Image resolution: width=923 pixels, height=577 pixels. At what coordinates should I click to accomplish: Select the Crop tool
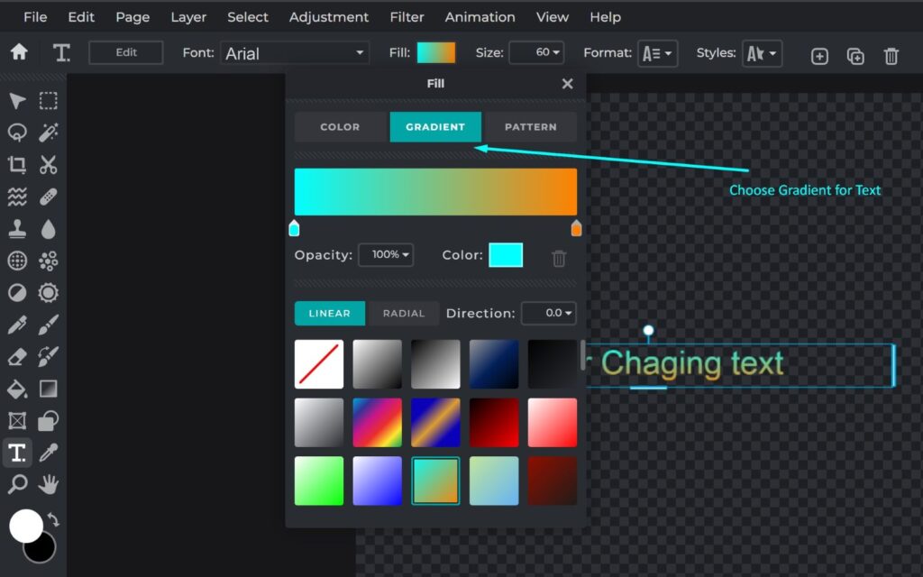(x=17, y=164)
